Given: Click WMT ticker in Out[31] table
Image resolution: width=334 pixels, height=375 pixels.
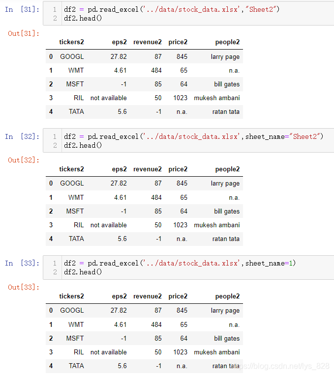Looking at the screenshot, I should [76, 70].
